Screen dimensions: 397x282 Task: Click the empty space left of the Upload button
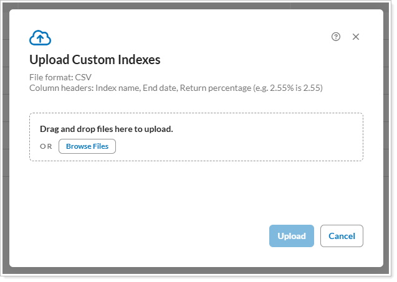click(156, 236)
